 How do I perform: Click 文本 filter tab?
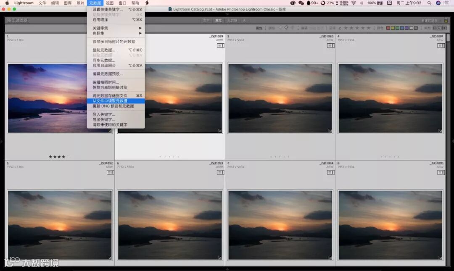coord(206,21)
